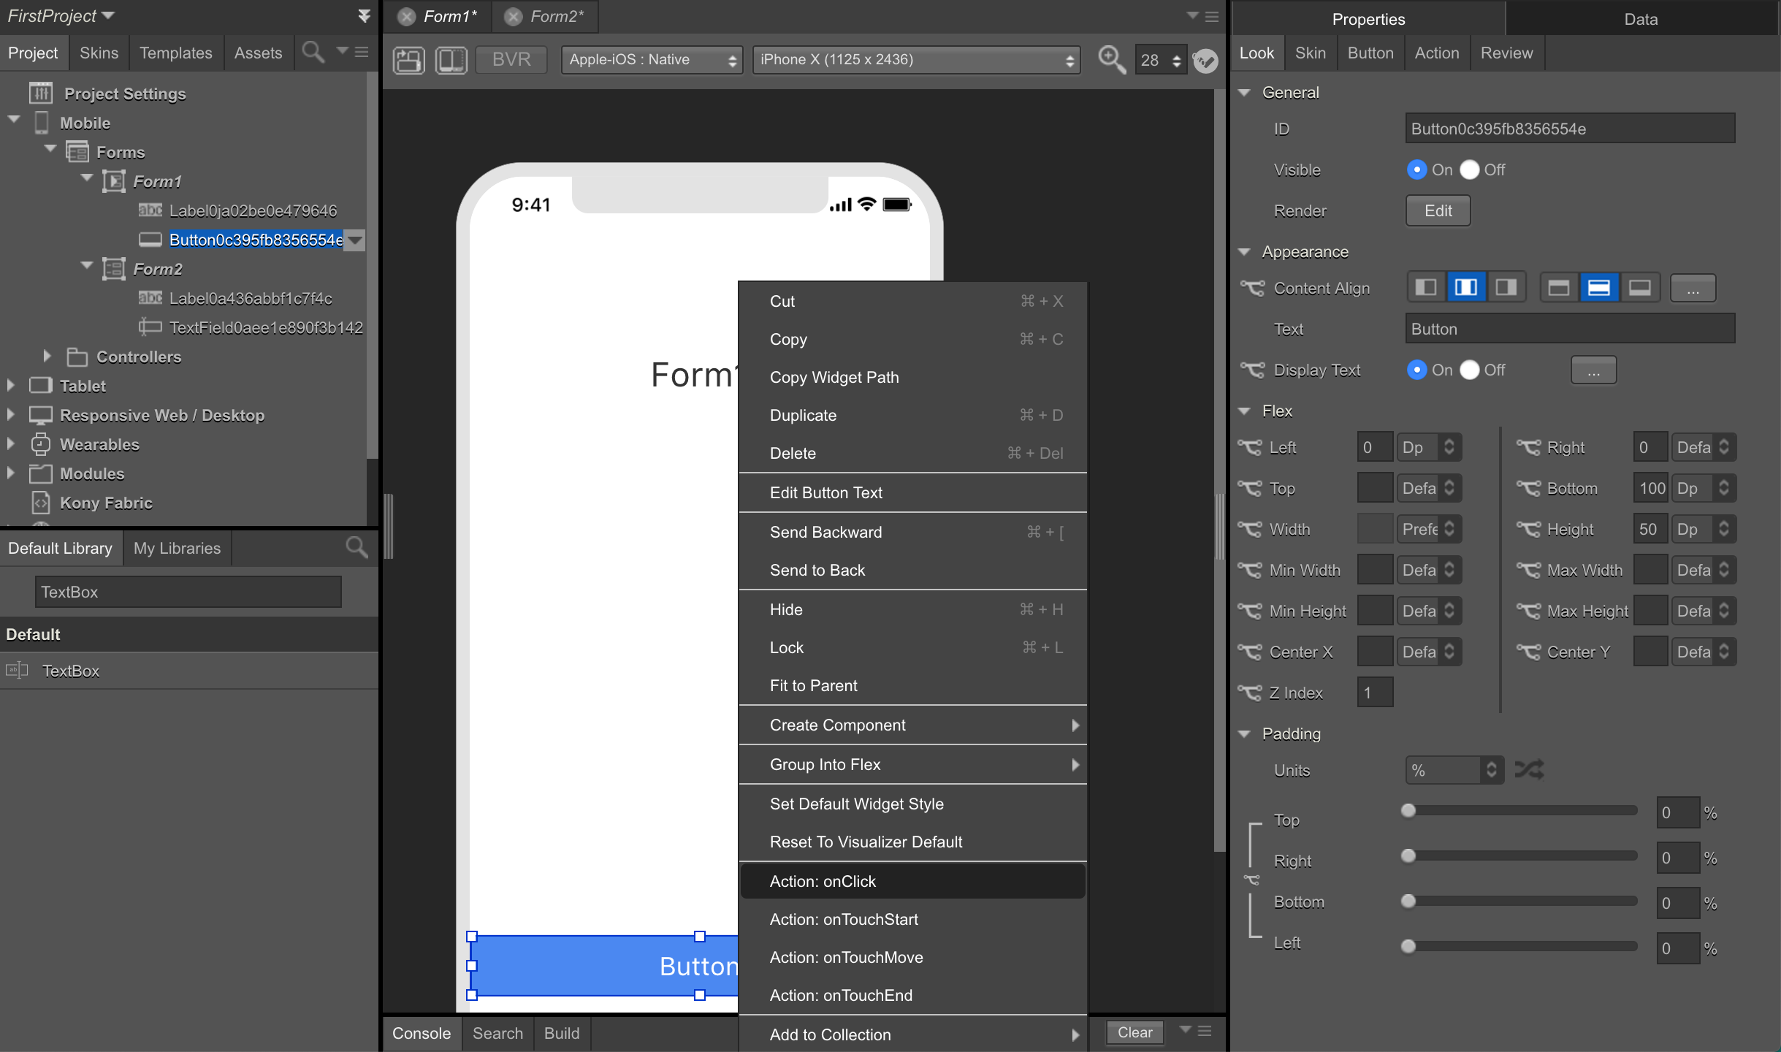Screen dimensions: 1781x1052
Task: Set Visible radio to Off
Action: 1470,169
